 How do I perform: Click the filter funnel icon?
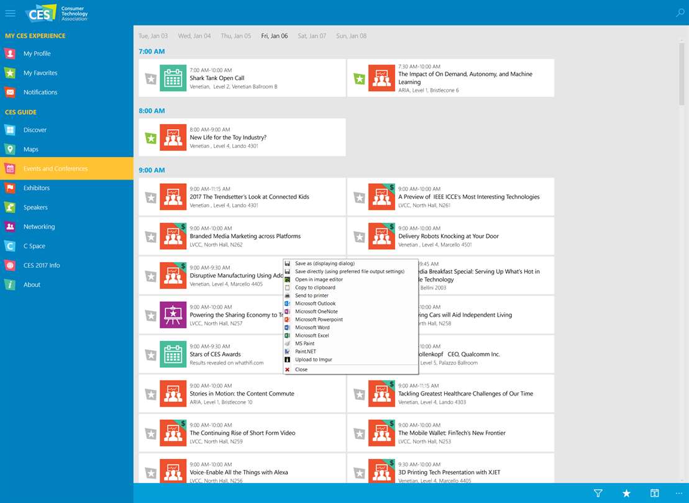598,493
